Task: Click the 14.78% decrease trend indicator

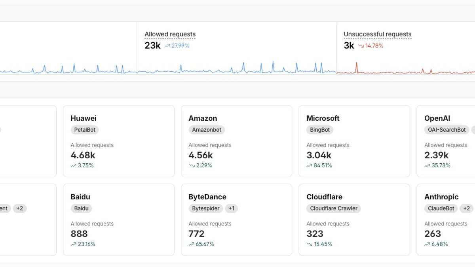Action: [371, 46]
